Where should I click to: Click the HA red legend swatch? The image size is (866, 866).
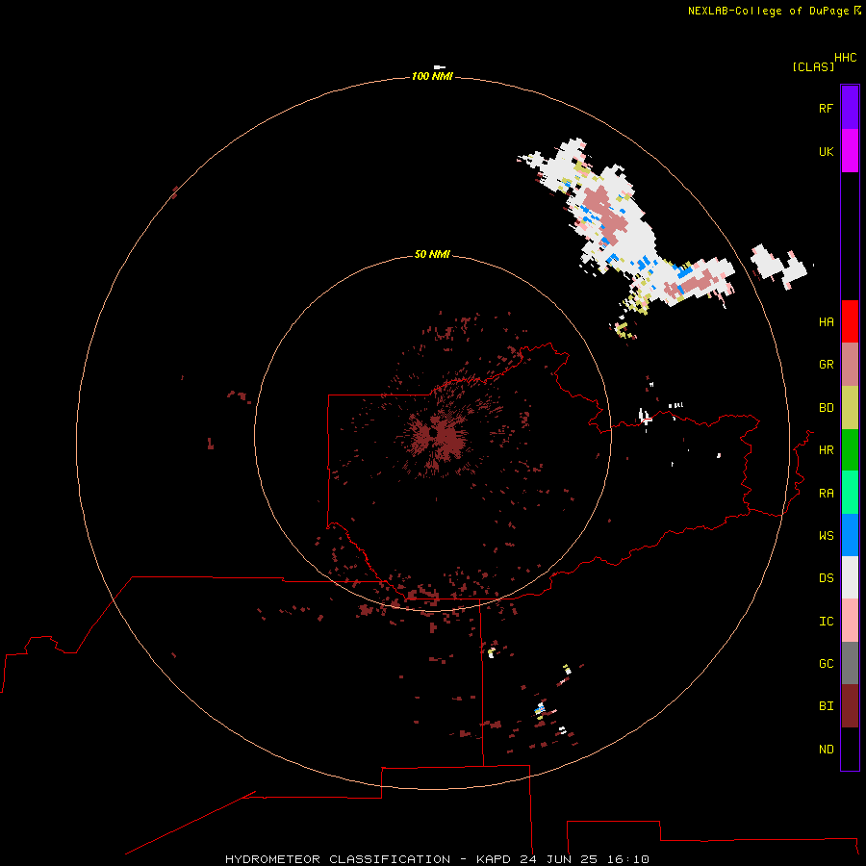tap(850, 321)
